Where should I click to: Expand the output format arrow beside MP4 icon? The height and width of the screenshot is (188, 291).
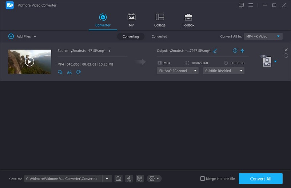tap(275, 61)
